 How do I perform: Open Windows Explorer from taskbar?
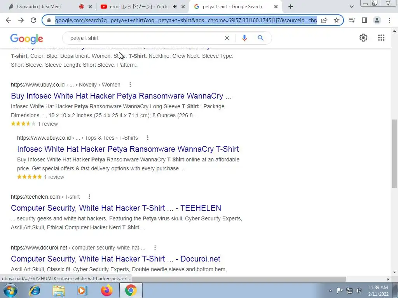pyautogui.click(x=59, y=290)
